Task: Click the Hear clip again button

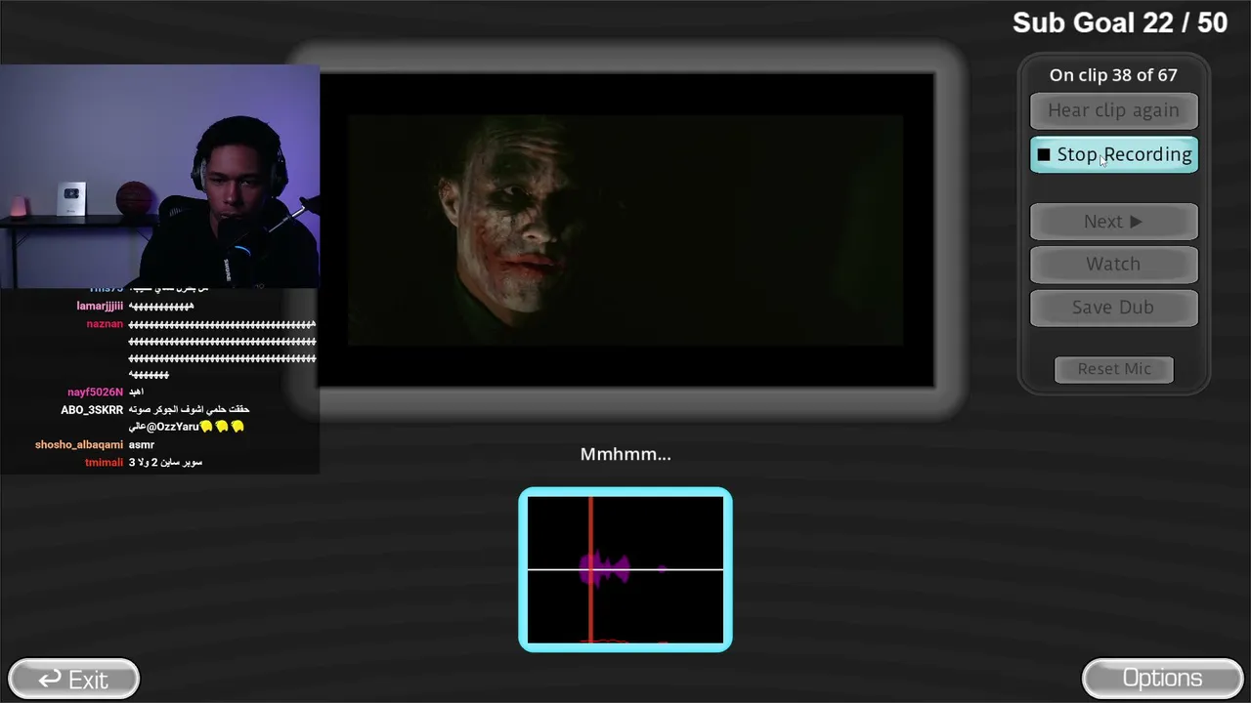Action: click(1113, 110)
